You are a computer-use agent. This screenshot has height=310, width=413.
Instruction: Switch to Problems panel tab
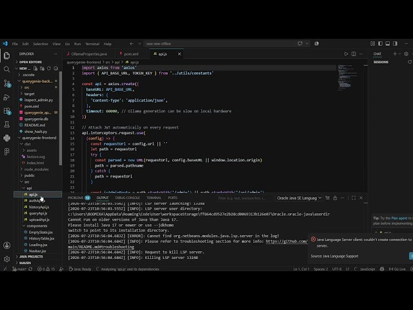click(x=79, y=198)
